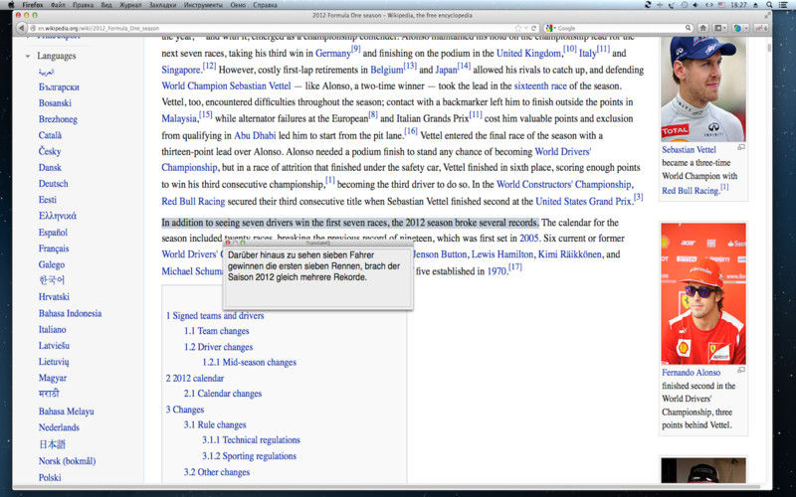The height and width of the screenshot is (497, 796).
Task: Open the Nederlands language link
Action: point(59,427)
